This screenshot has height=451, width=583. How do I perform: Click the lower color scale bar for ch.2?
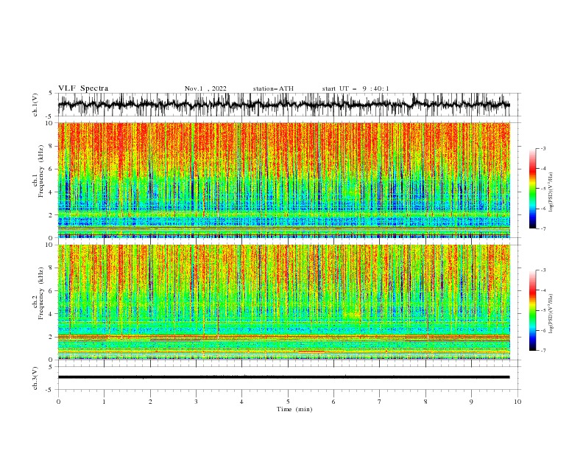[532, 310]
